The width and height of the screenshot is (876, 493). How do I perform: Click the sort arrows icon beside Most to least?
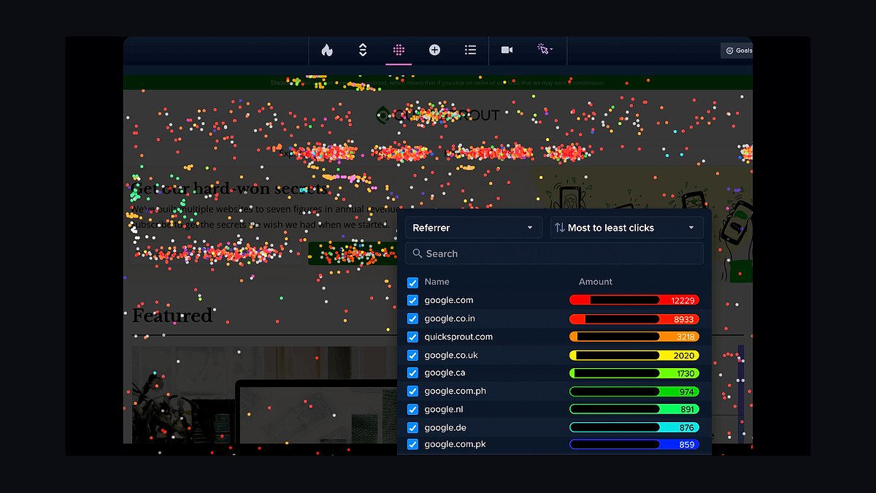point(560,228)
